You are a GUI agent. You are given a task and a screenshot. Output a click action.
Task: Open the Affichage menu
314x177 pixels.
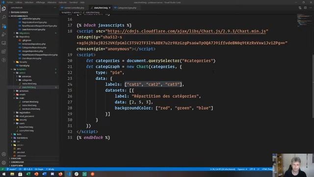click(x=40, y=2)
